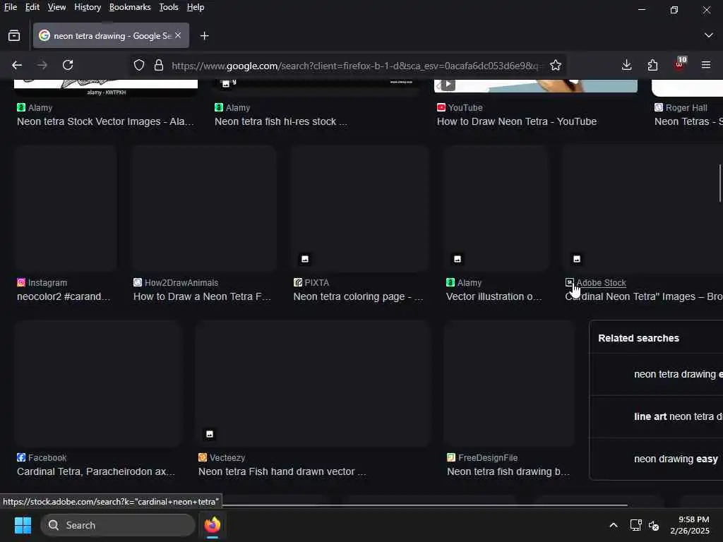
Task: Open the Help menu
Action: click(196, 7)
